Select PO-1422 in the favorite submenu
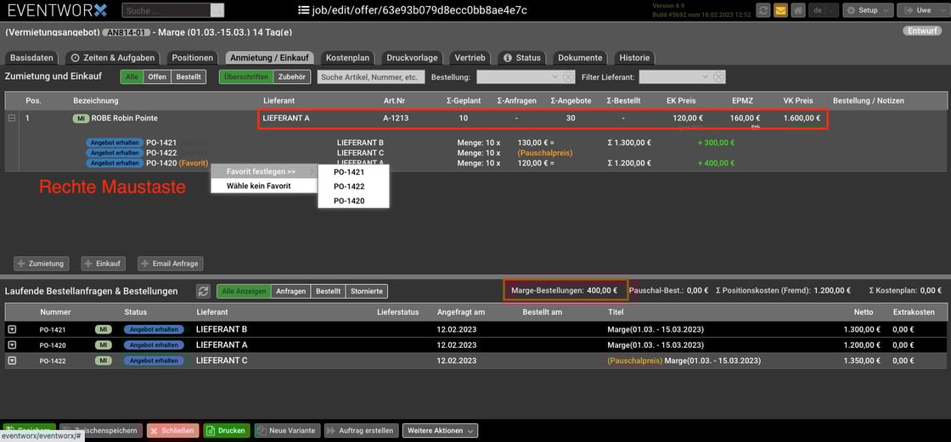The image size is (951, 442). (349, 187)
